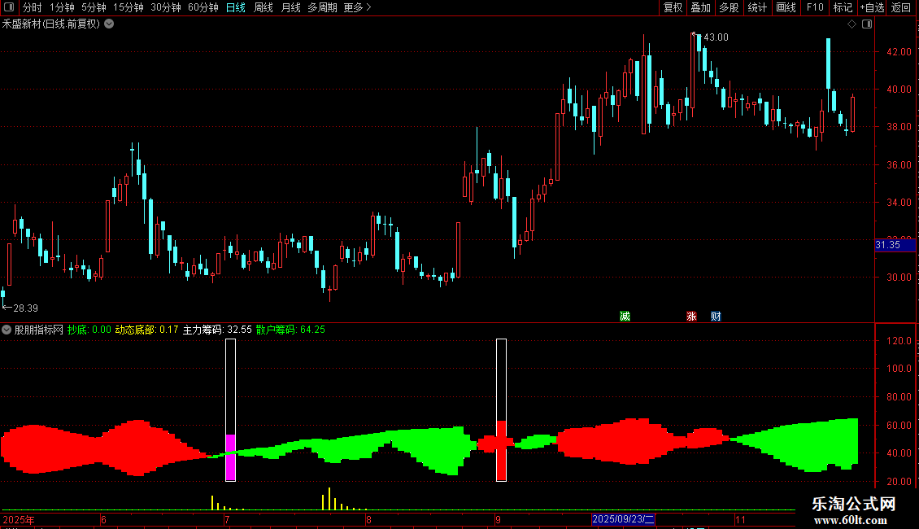Click the 散户筹码: 64.25 indicator value
Screen dimensions: 919x529
pyautogui.click(x=290, y=330)
